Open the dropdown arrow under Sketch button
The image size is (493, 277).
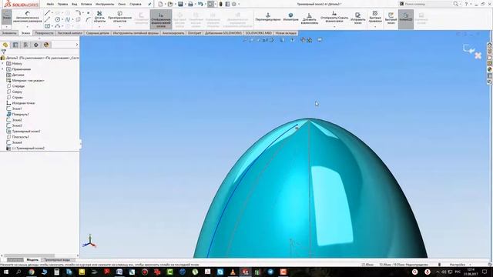[x=7, y=27]
